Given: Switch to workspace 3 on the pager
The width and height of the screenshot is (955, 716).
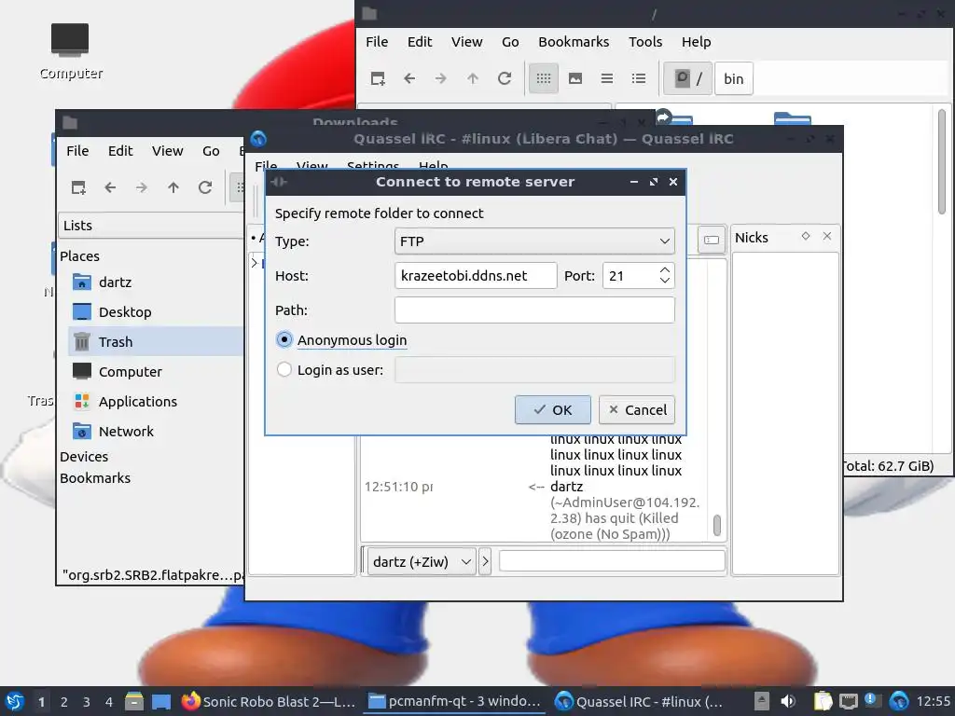Looking at the screenshot, I should tap(86, 702).
